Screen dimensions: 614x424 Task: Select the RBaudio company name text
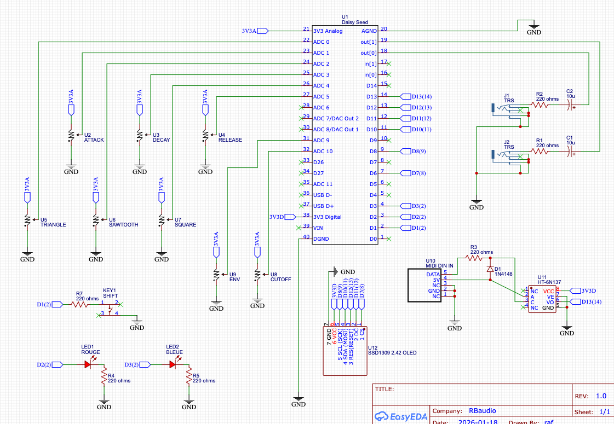[482, 411]
